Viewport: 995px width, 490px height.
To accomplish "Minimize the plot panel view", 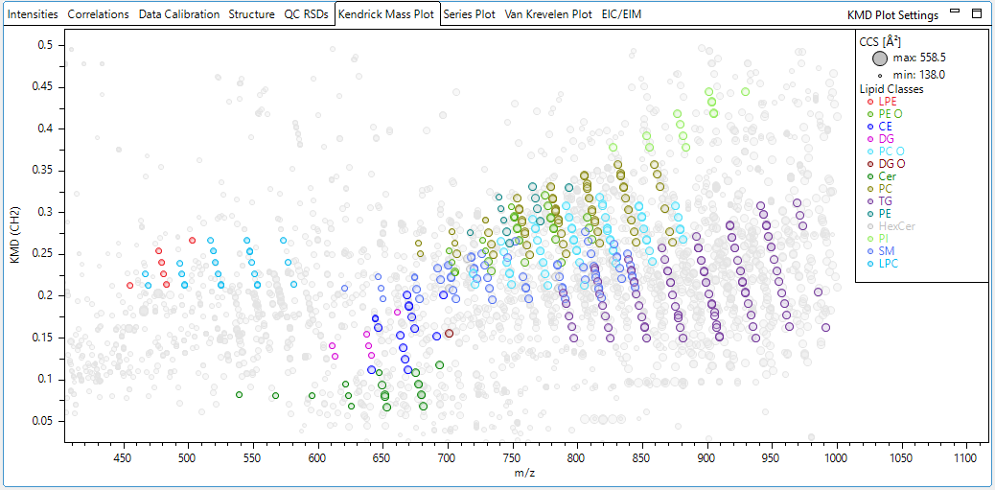I will click(955, 13).
